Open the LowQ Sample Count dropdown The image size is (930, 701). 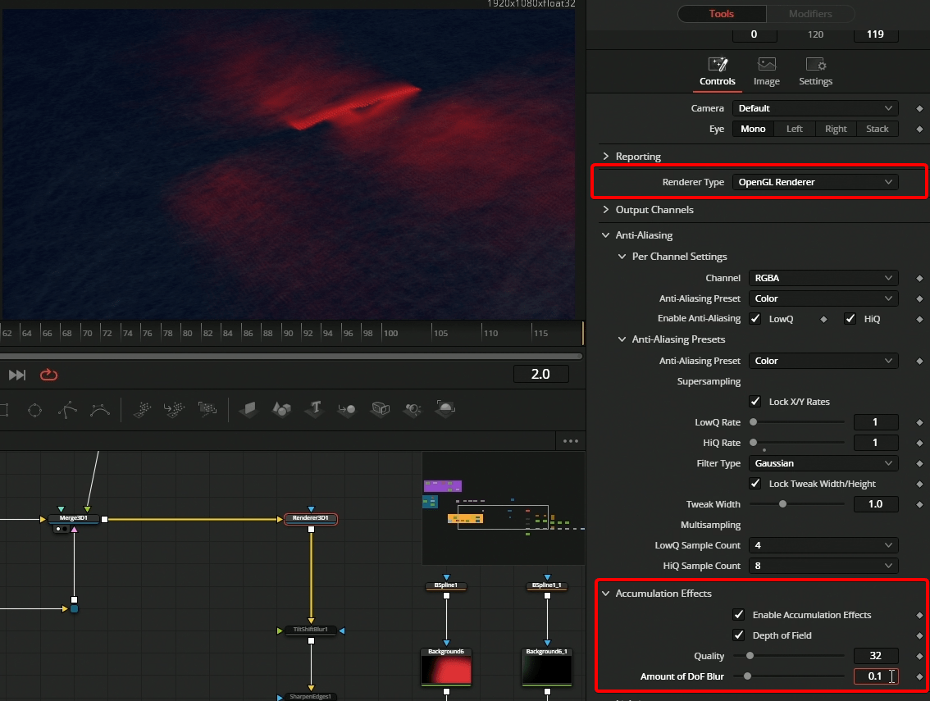824,545
